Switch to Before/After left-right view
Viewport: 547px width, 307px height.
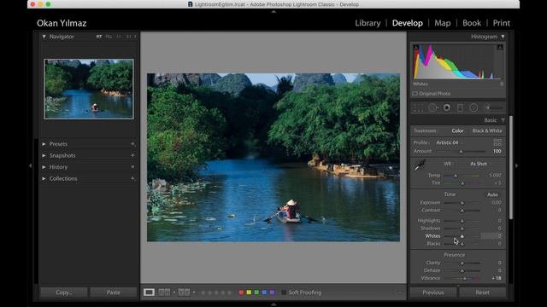(x=164, y=293)
